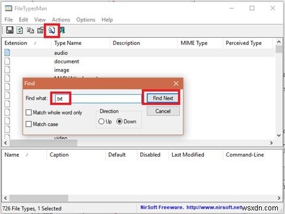Select the image row file icon

(x=7, y=70)
